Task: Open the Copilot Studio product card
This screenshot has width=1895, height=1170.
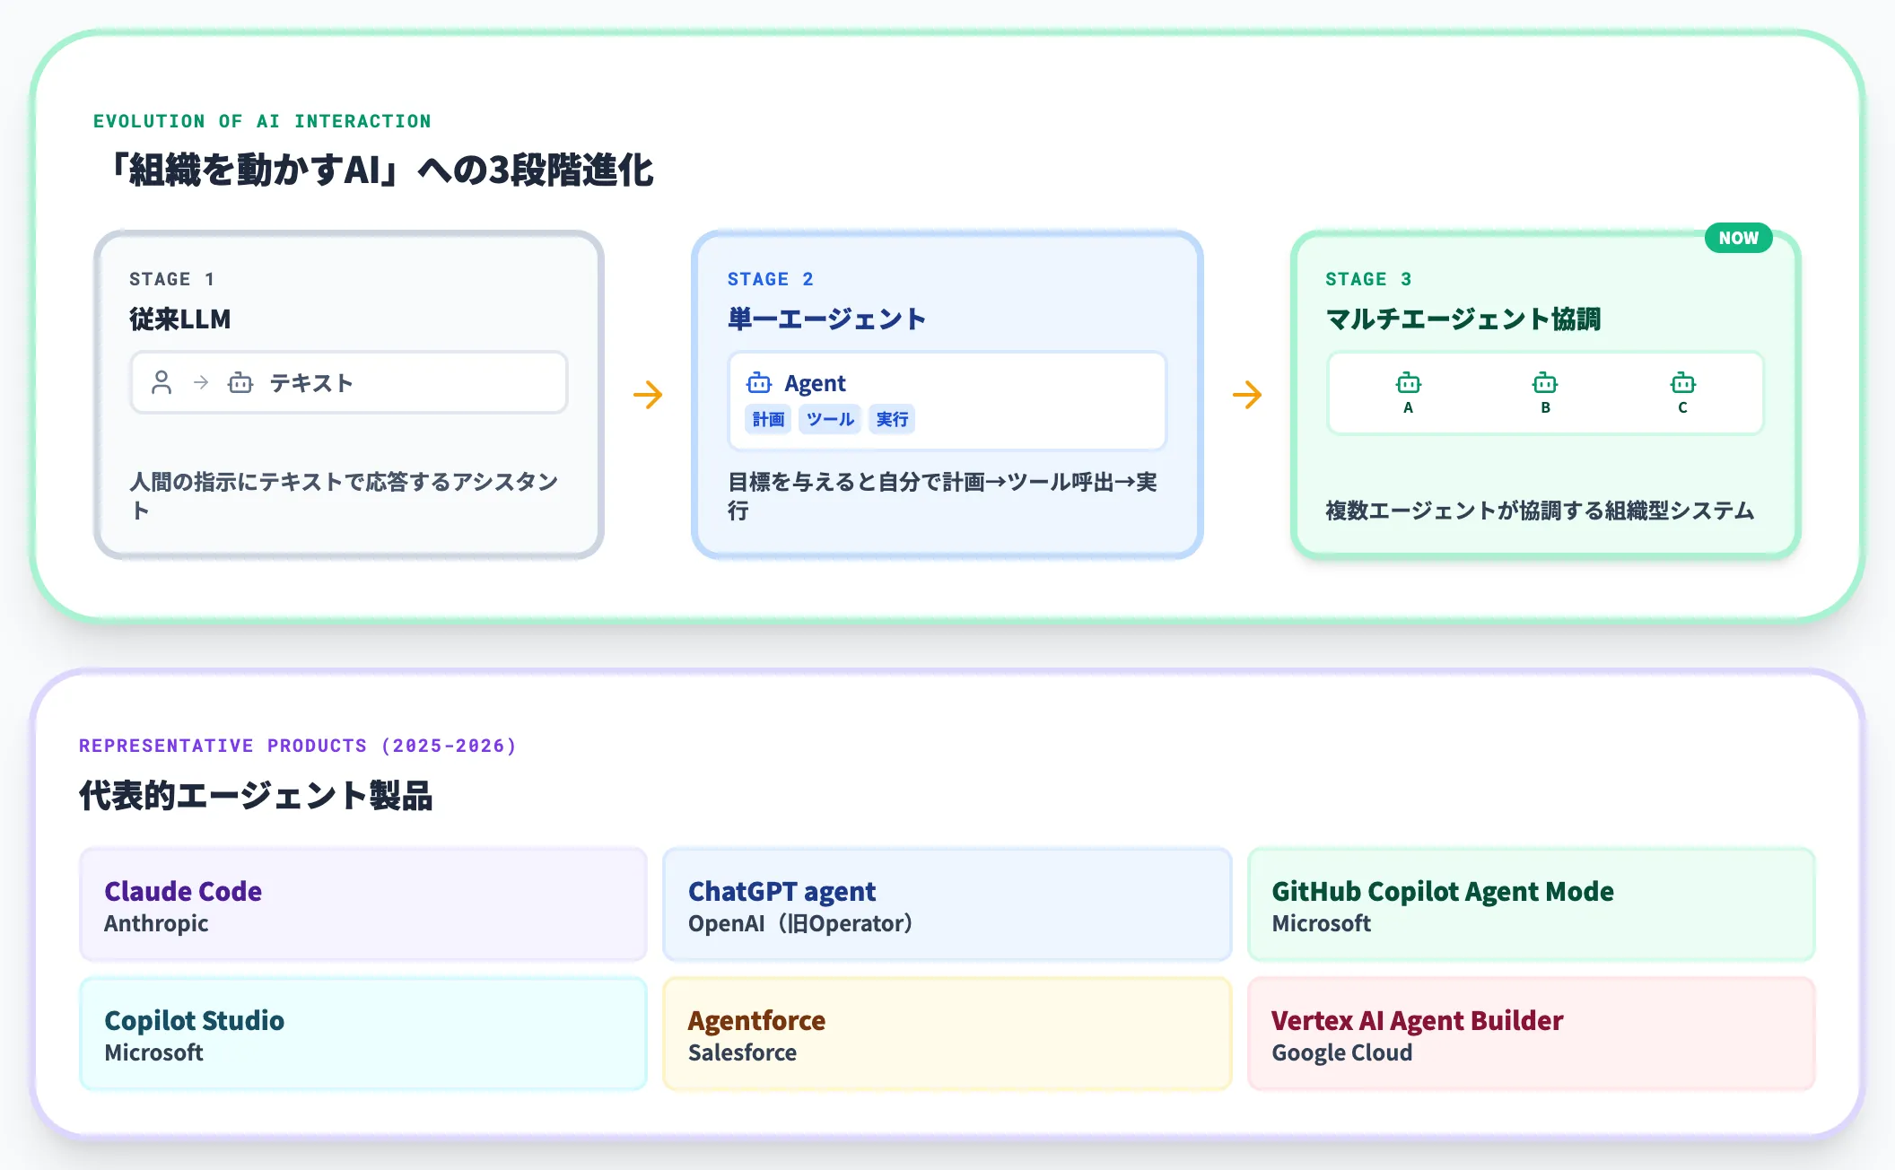Action: [363, 1034]
